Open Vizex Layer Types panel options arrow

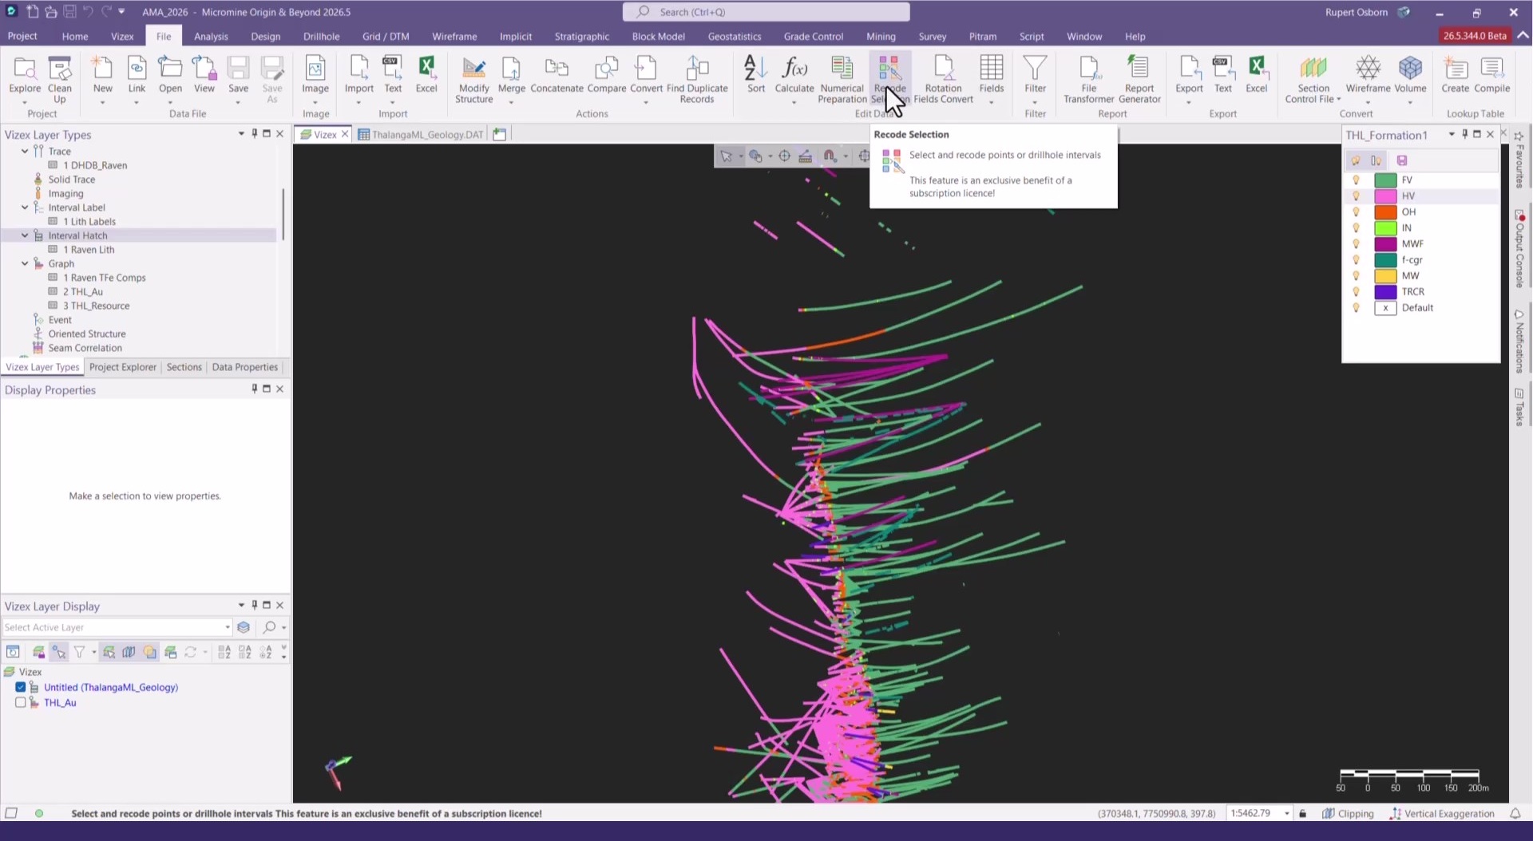click(x=241, y=134)
